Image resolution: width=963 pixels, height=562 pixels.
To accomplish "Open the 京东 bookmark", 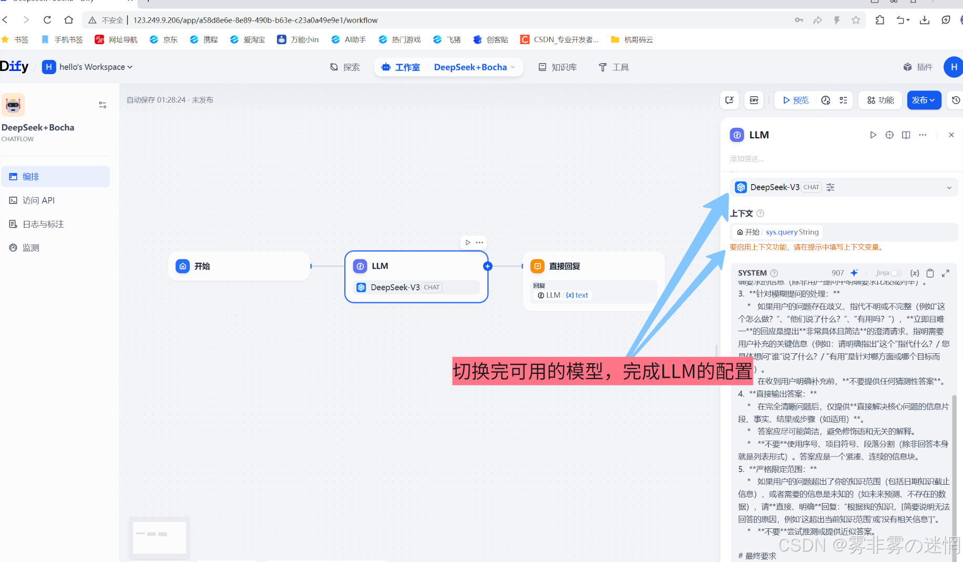I will pos(163,39).
